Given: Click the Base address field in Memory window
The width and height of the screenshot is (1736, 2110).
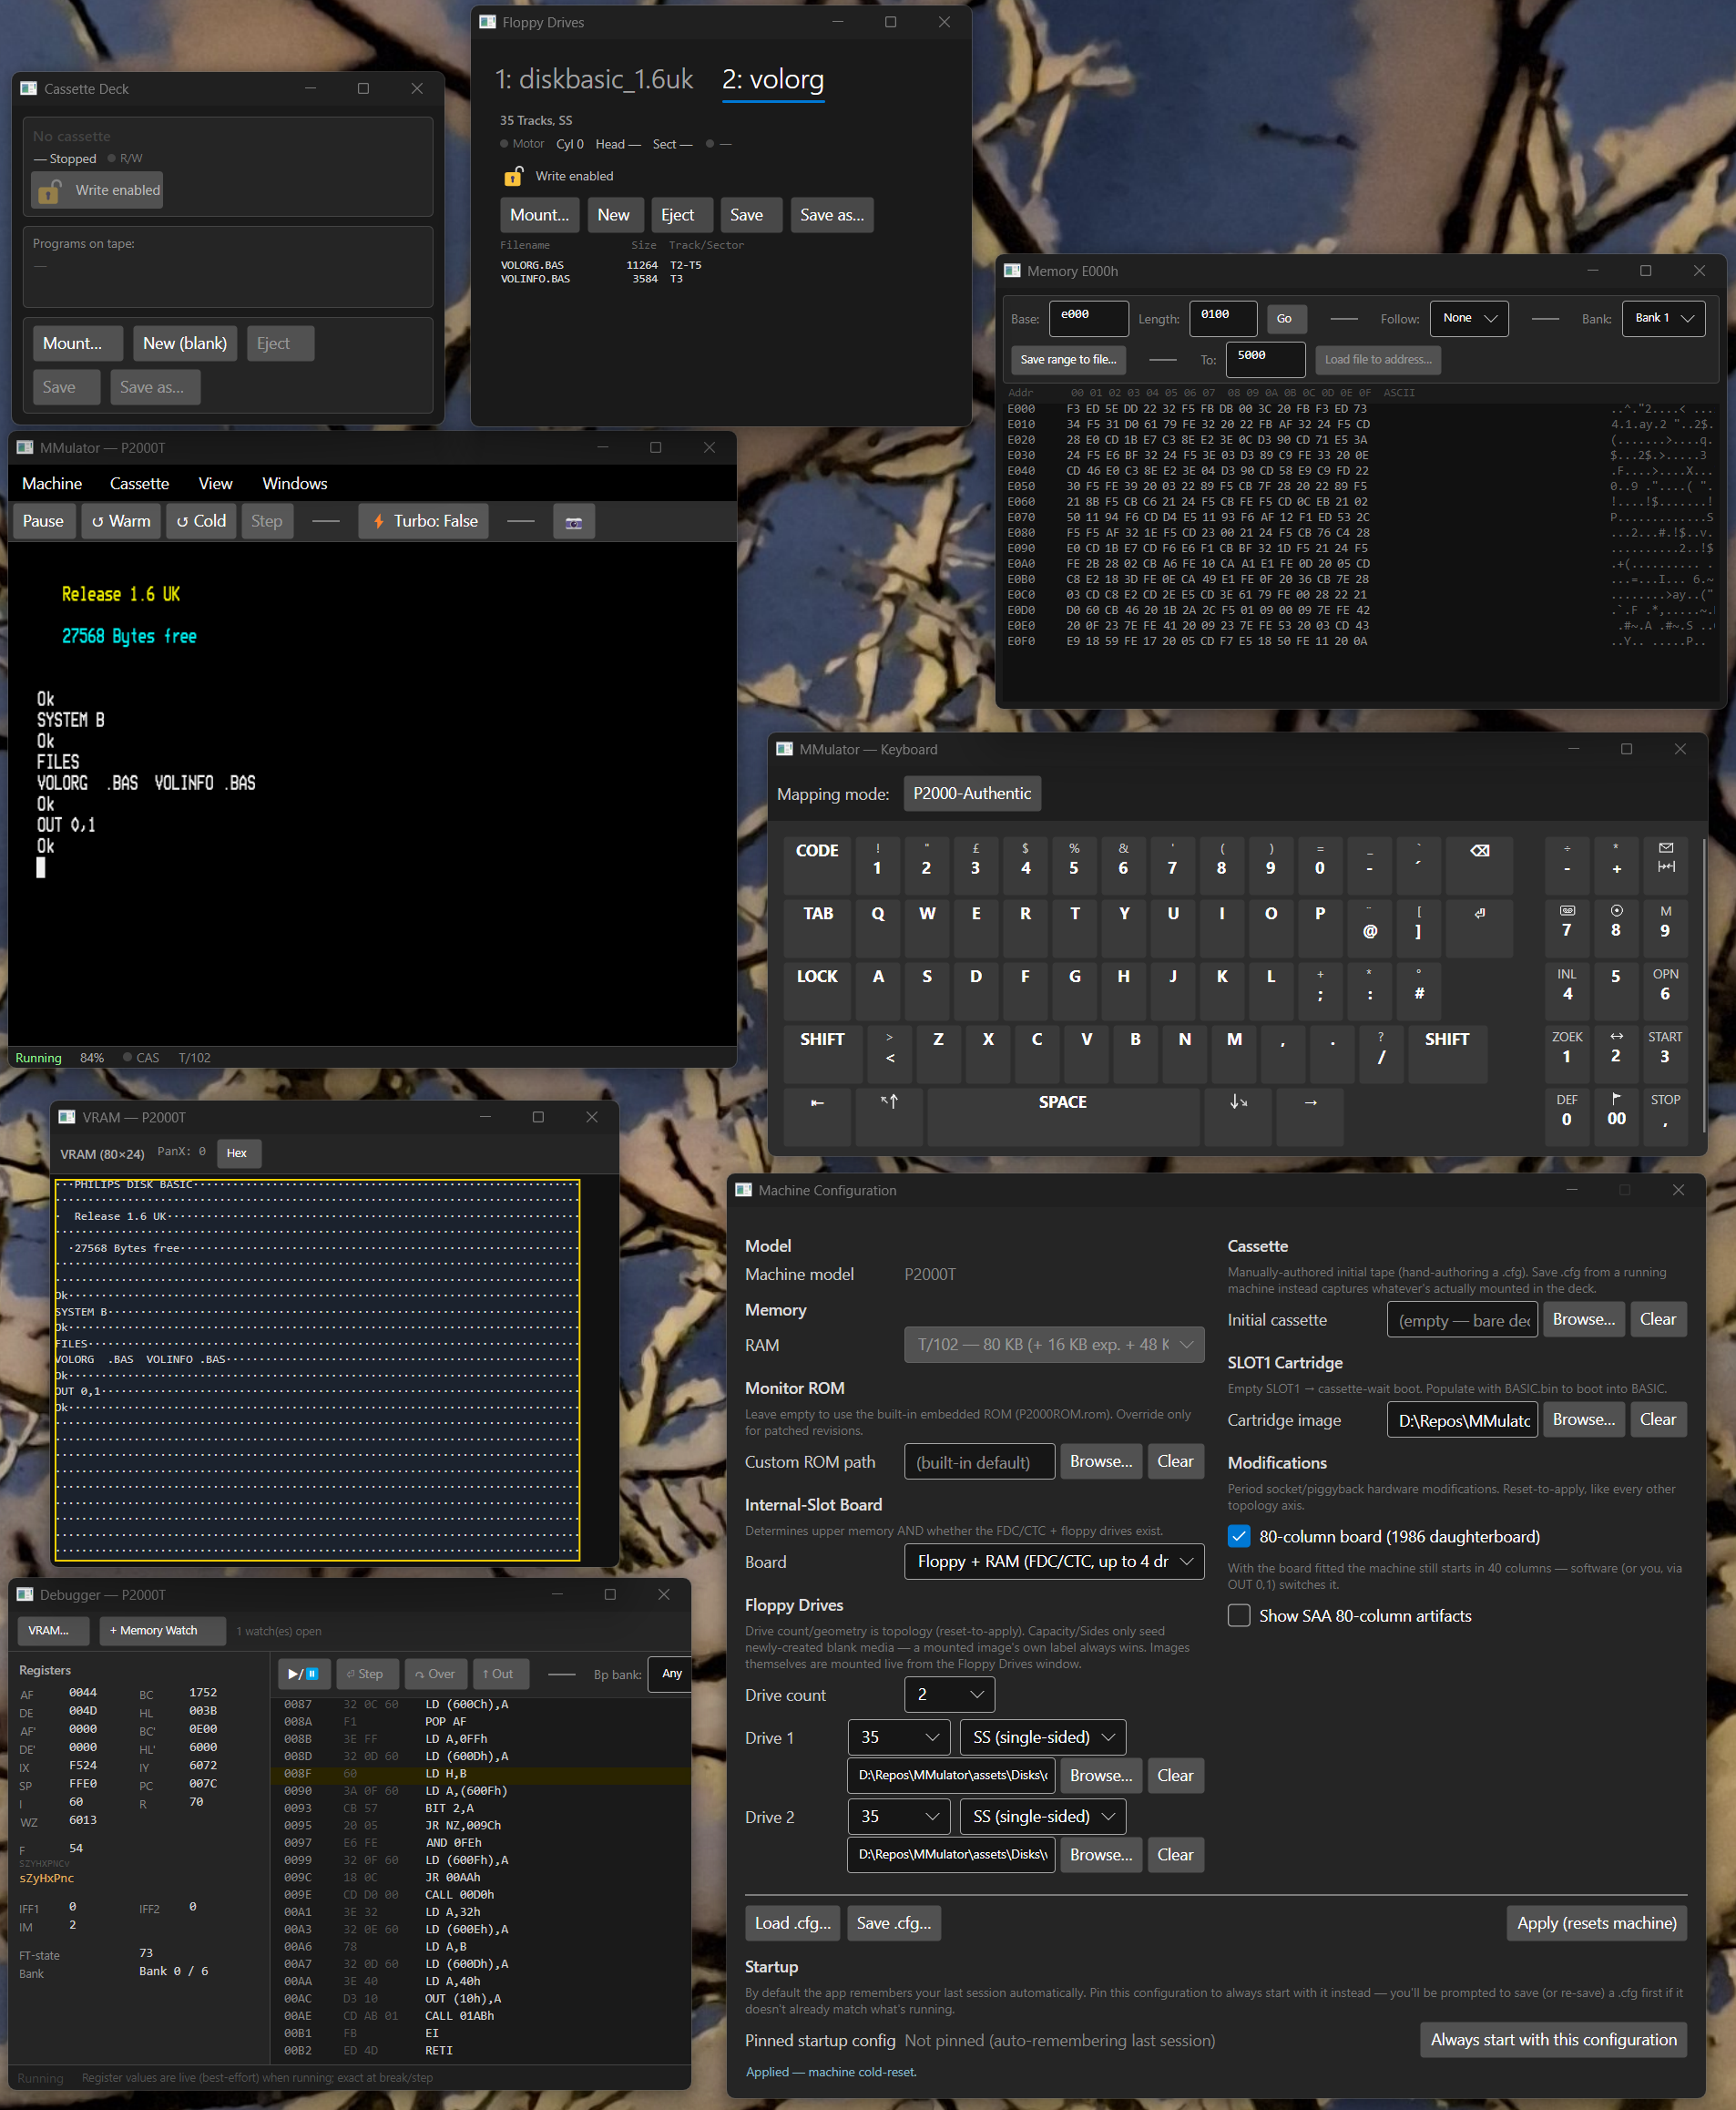Looking at the screenshot, I should (1089, 319).
